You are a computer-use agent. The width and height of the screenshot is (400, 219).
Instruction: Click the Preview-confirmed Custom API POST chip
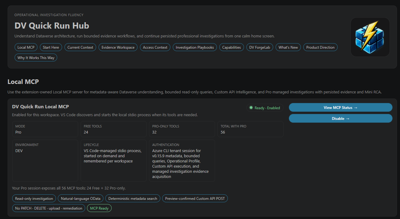(195, 199)
